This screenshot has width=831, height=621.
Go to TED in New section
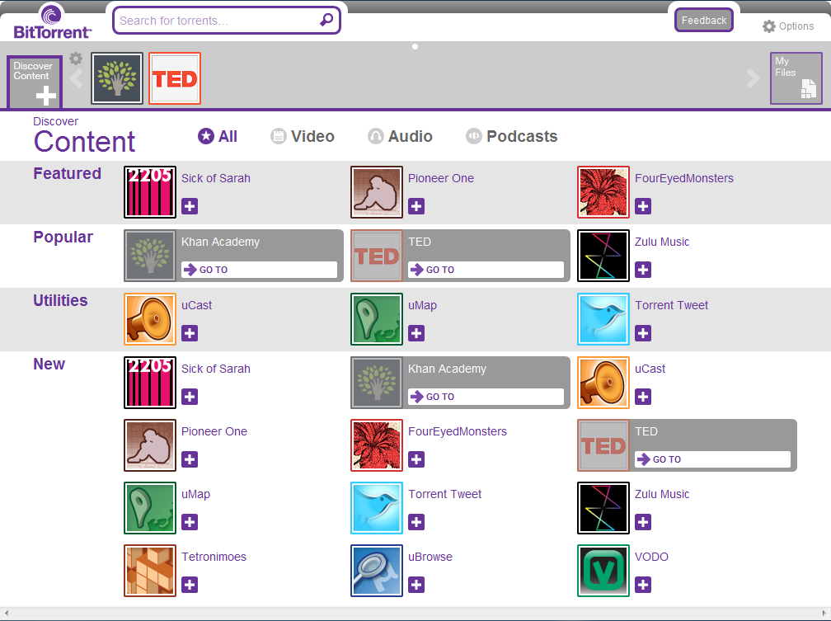click(713, 459)
